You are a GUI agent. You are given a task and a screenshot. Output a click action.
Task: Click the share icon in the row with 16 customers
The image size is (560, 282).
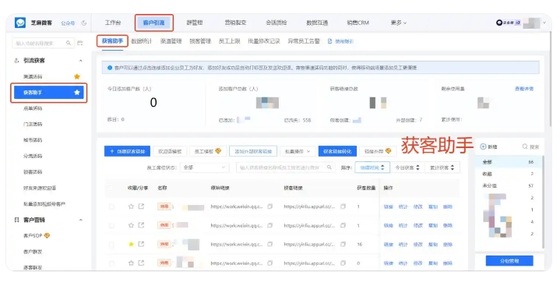[141, 244]
